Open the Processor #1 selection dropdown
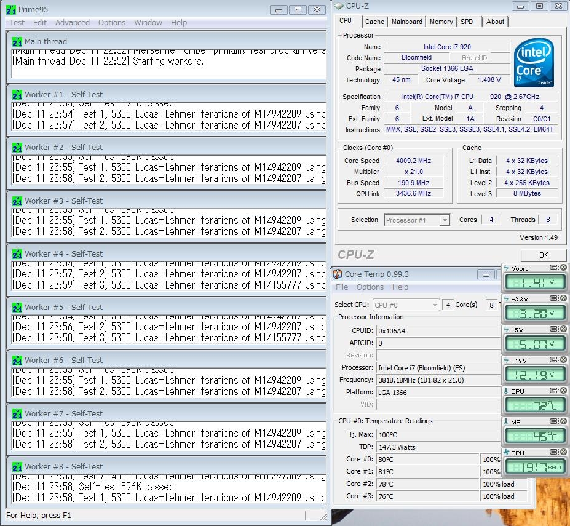 click(445, 220)
